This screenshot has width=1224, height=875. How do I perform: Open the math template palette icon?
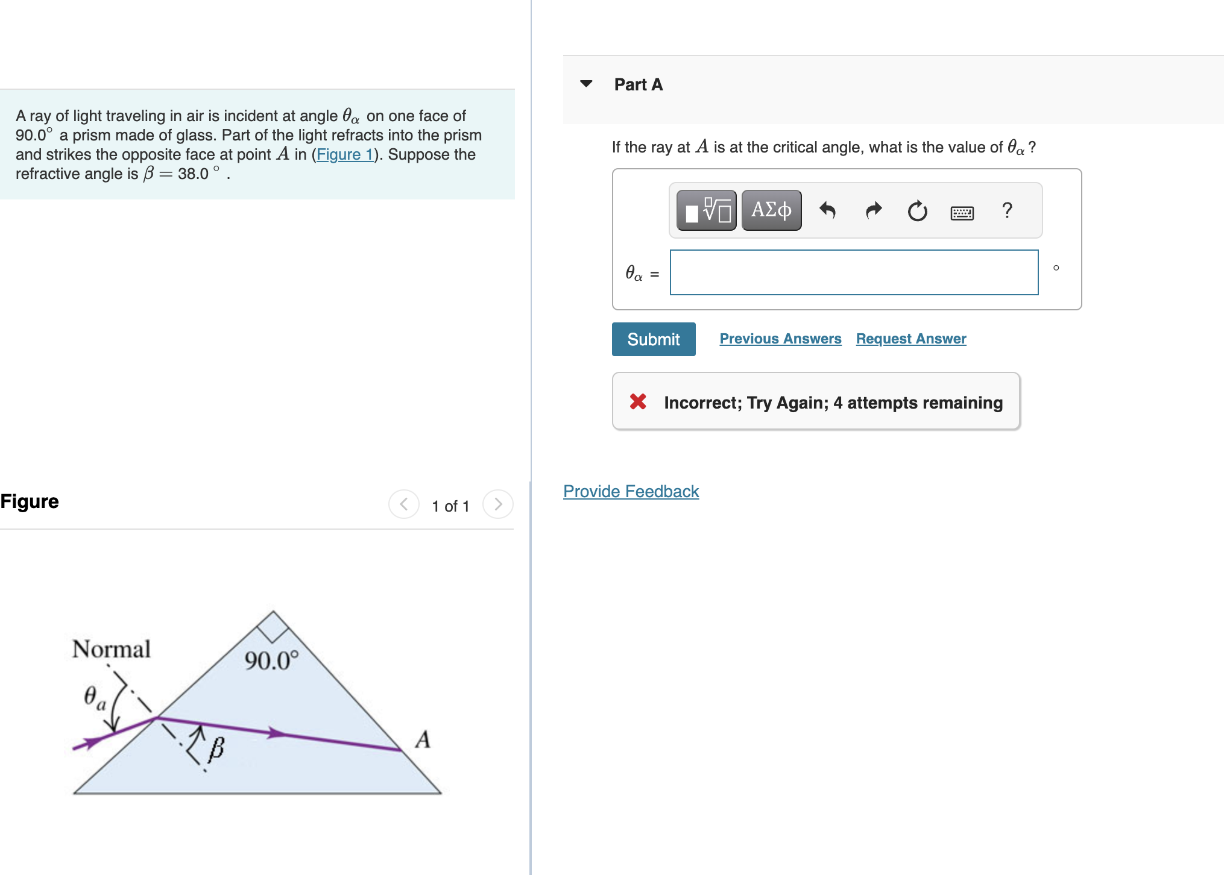point(705,210)
